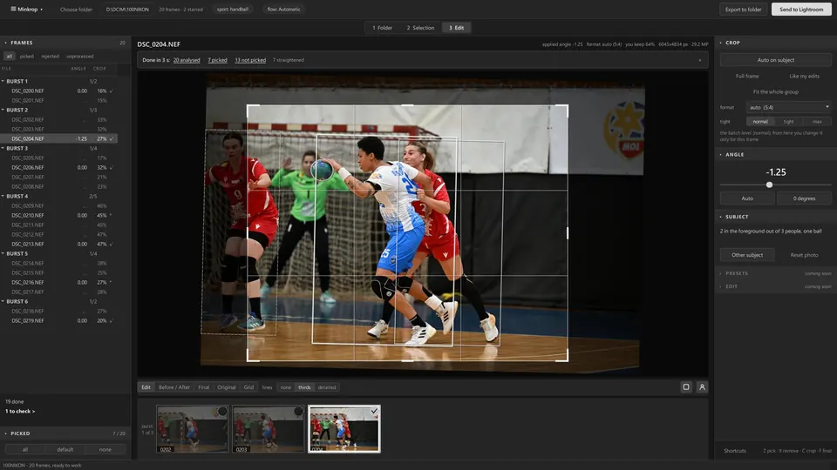
Task: Show all frames filter
Action: coord(9,57)
